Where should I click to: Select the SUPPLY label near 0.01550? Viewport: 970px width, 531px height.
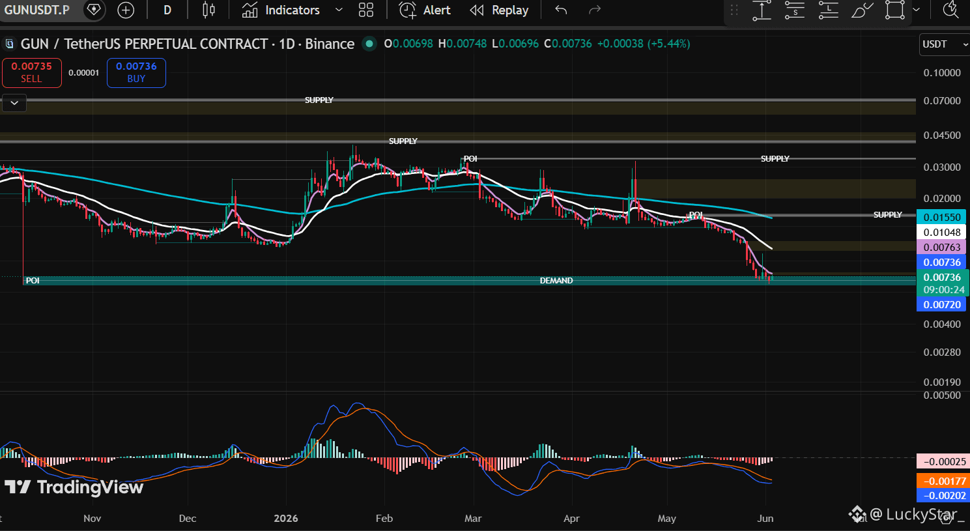(888, 214)
